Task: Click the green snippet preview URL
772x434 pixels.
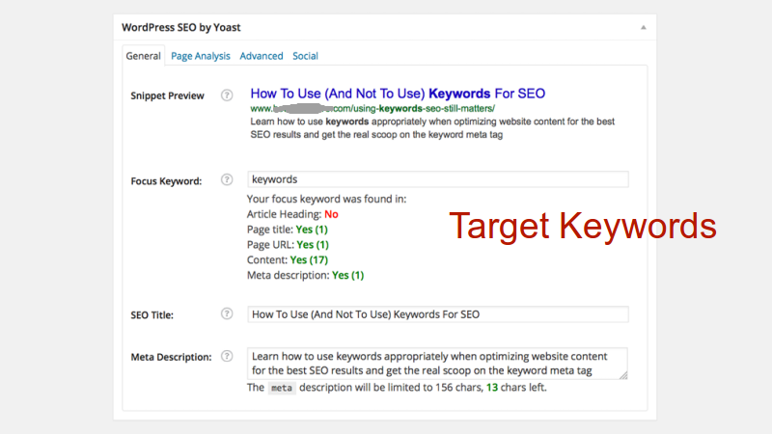Action: 372,108
